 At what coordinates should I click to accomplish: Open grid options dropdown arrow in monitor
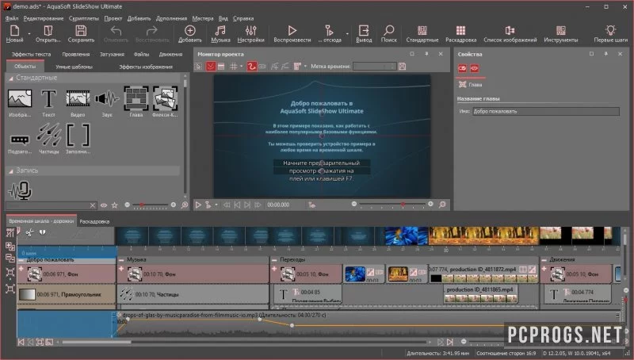[x=242, y=67]
